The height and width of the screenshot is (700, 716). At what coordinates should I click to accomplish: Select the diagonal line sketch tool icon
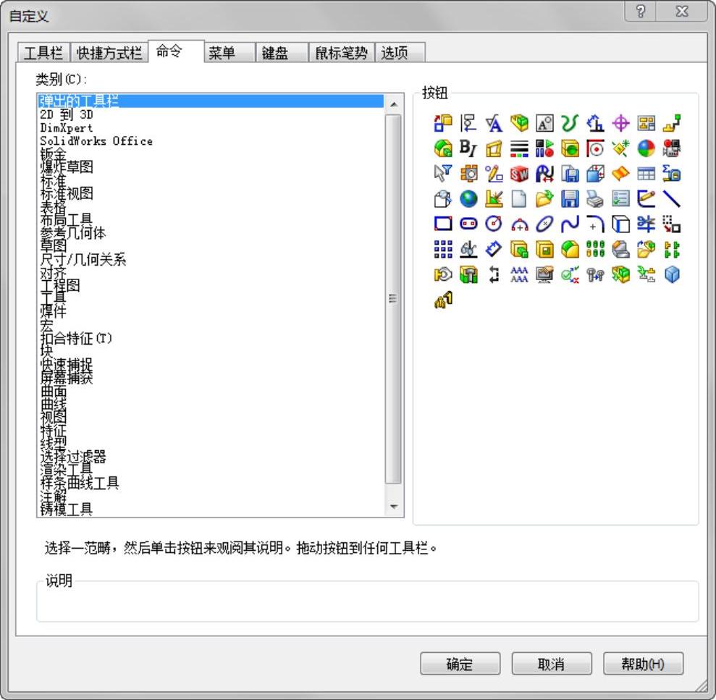click(672, 199)
